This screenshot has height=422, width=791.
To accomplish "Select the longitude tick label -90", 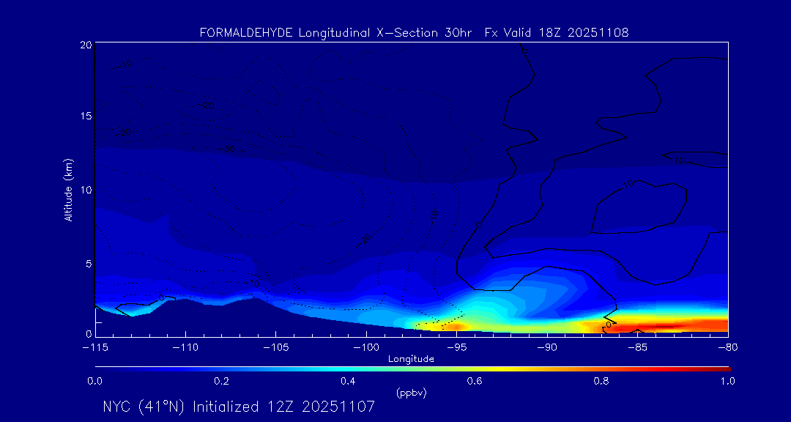I will (x=547, y=348).
